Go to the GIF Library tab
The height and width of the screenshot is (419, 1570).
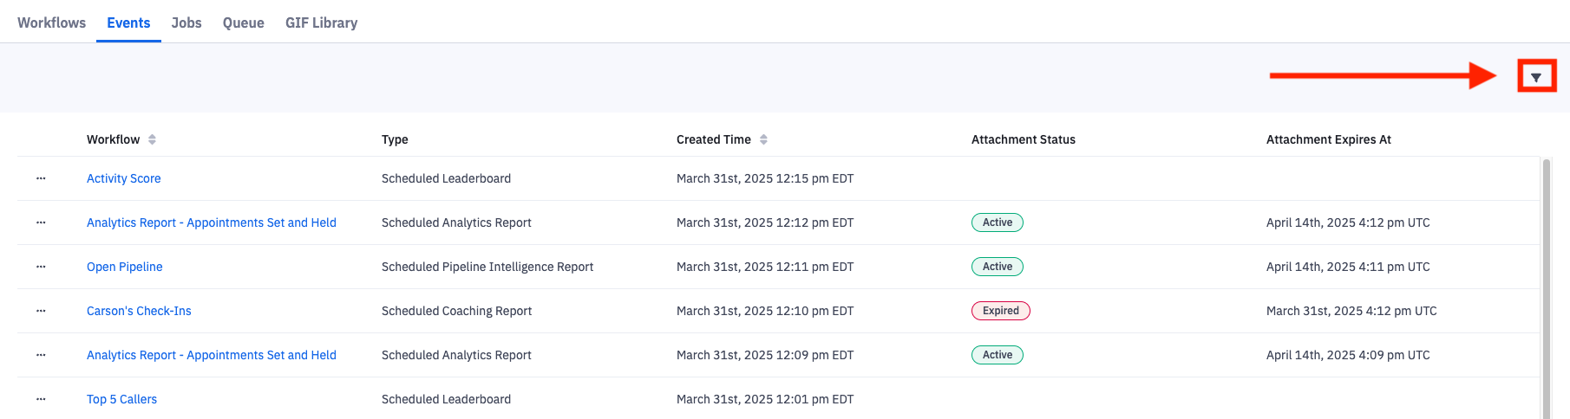coord(321,23)
